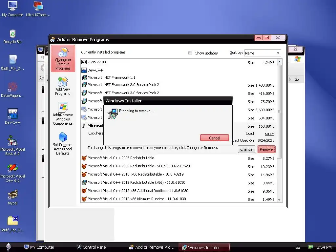Click Visual C++ 2012 Redistributable (x86) icon

pyautogui.click(x=84, y=182)
